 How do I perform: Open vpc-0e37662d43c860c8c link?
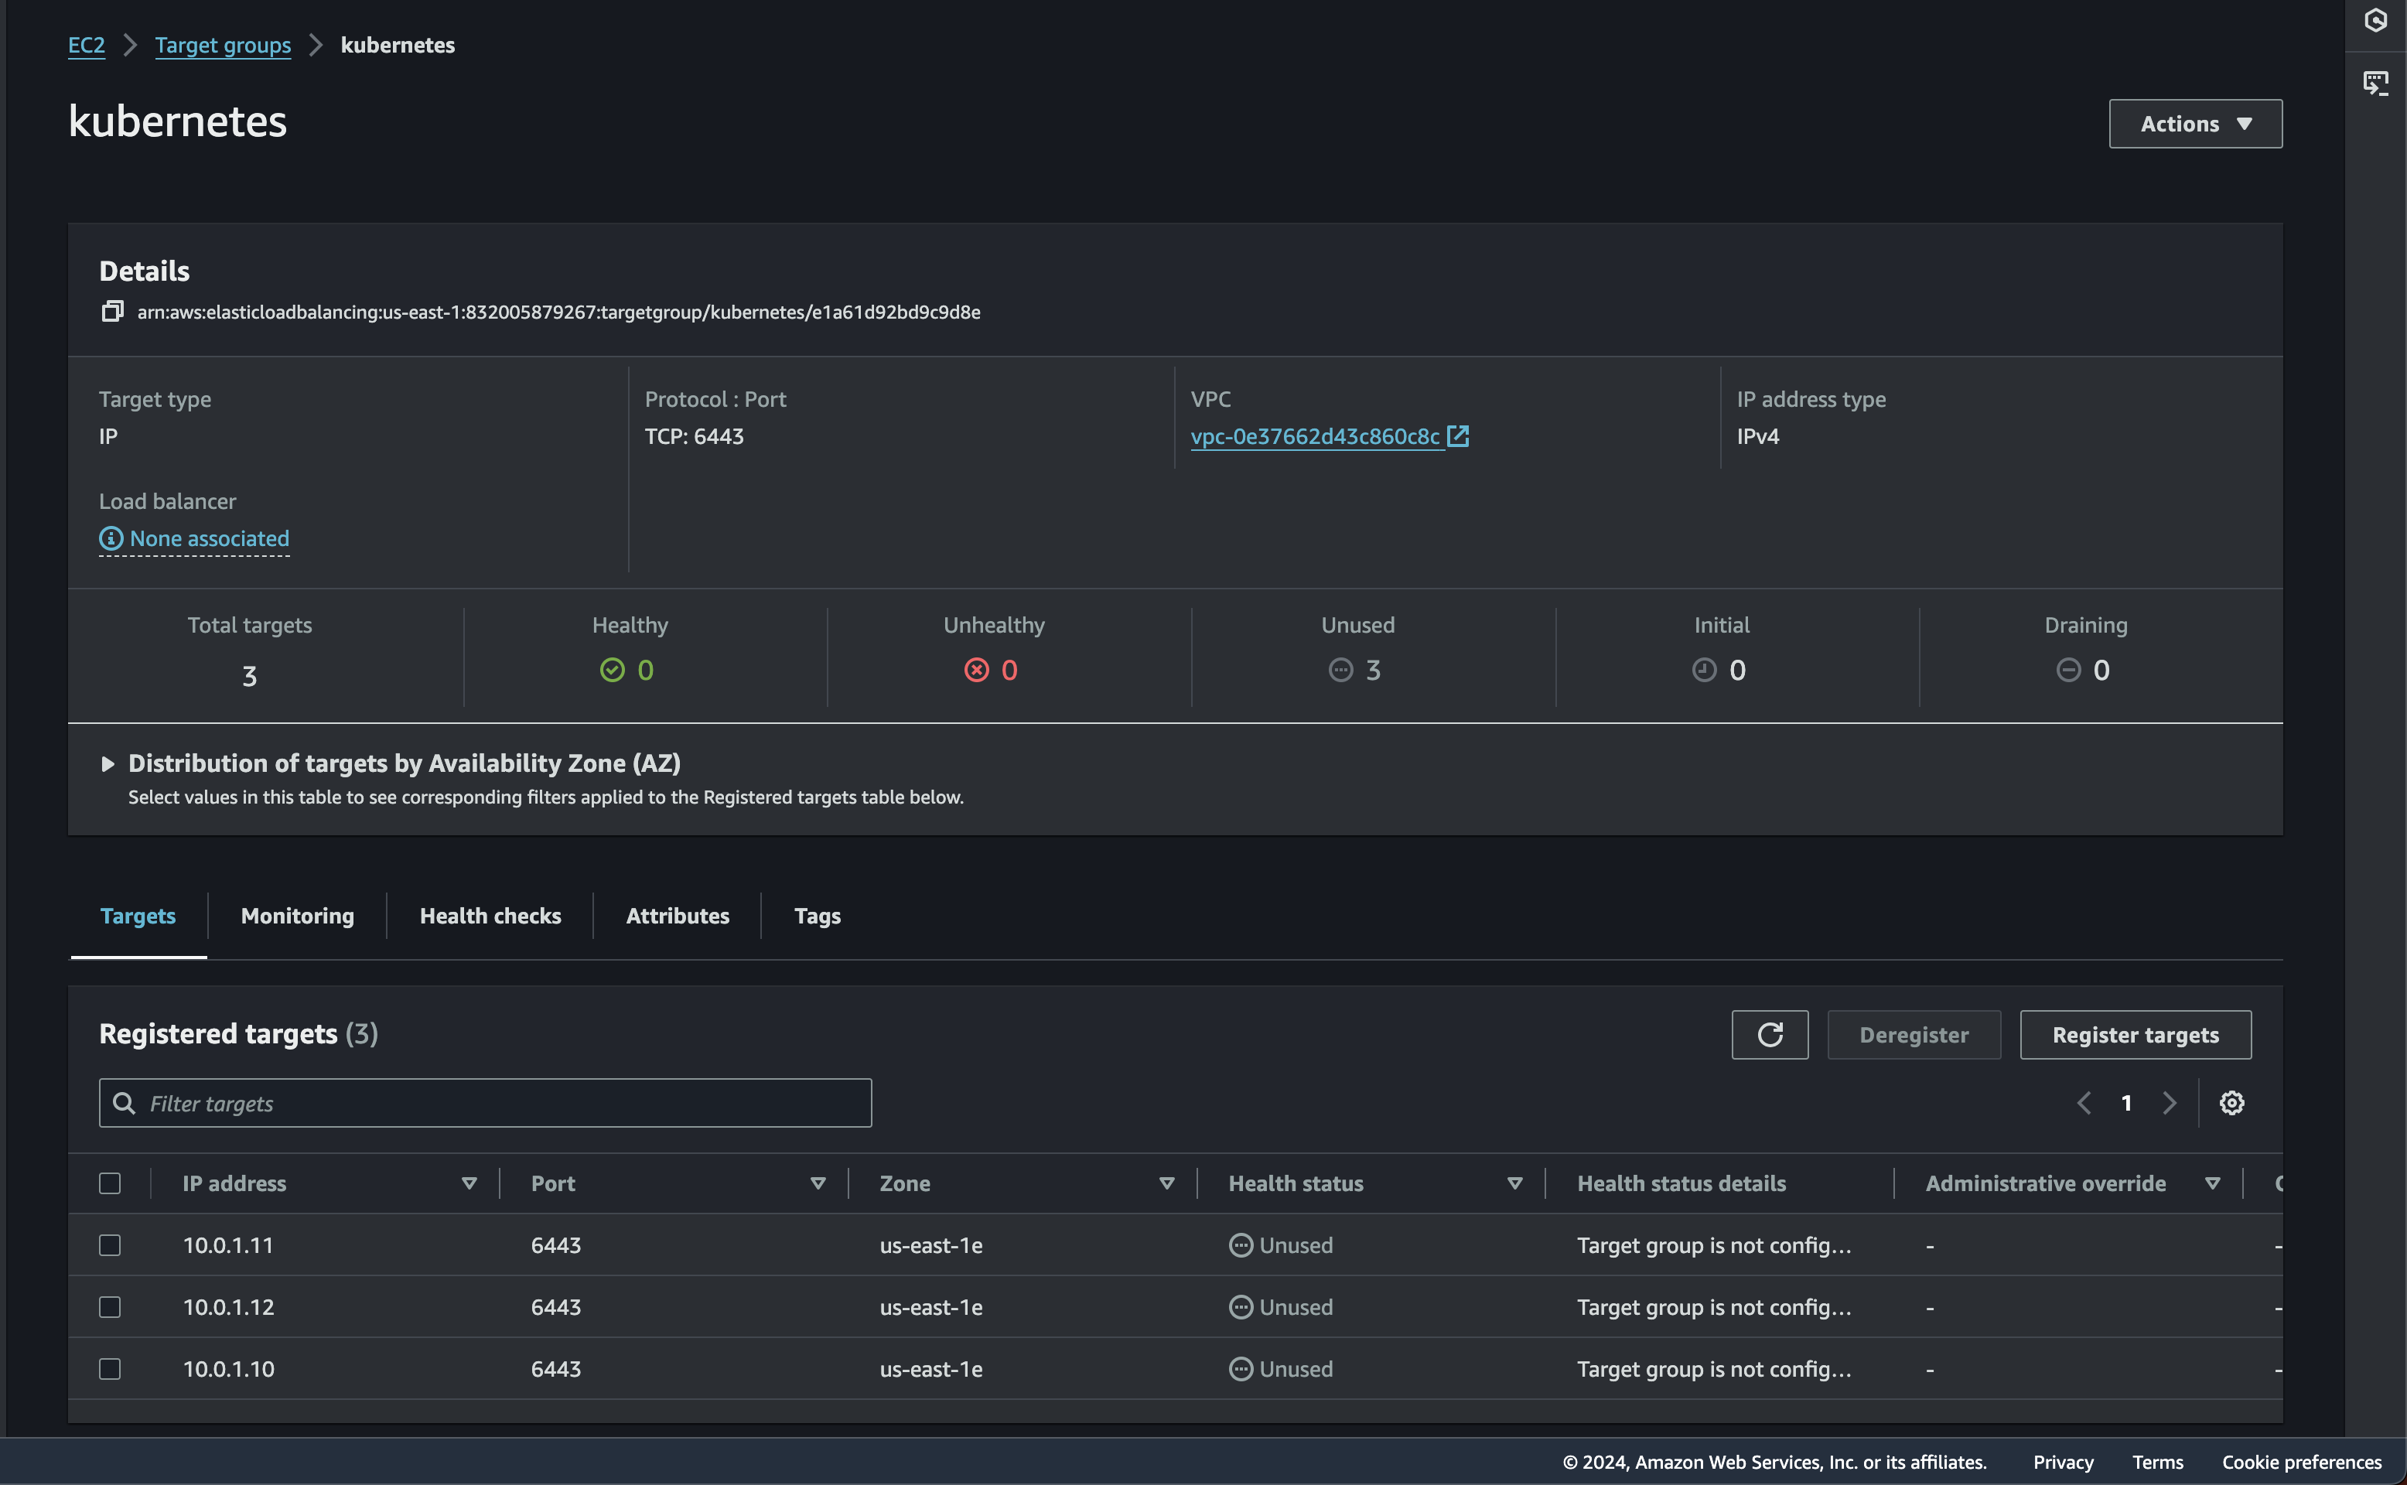point(1315,436)
